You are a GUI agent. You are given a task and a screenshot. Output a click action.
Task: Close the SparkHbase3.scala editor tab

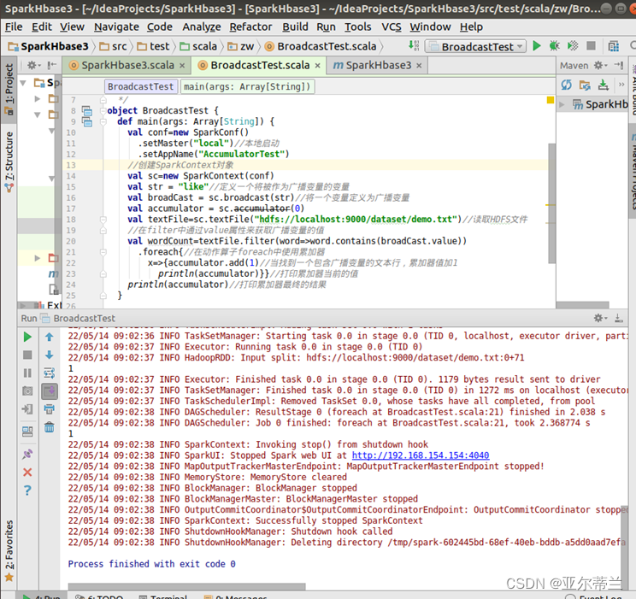pos(182,66)
